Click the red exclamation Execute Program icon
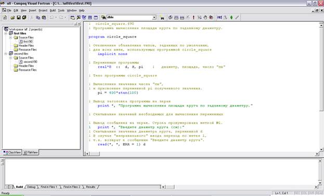This screenshot has height=196, width=324. (193, 18)
